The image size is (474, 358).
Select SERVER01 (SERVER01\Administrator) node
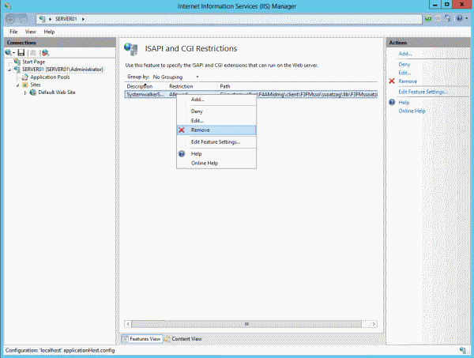point(62,70)
